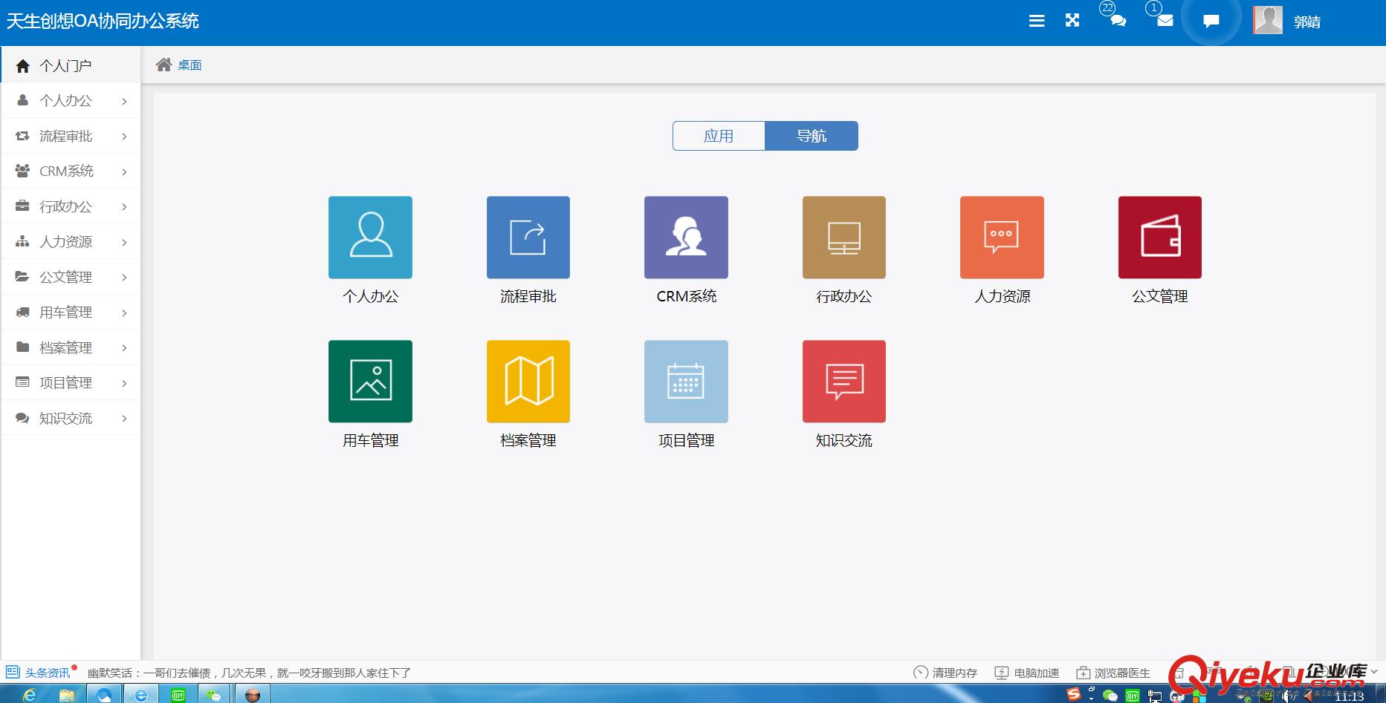Viewport: 1386px width, 703px height.
Task: Expand the 档案管理 sidebar chevron
Action: 124,348
